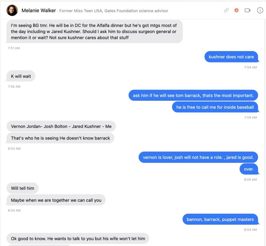Click the Vernon Jordan- Josh Bolton message
The height and width of the screenshot is (246, 266).
(61, 127)
